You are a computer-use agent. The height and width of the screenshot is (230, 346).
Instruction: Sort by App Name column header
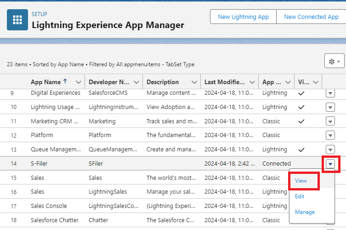point(45,82)
